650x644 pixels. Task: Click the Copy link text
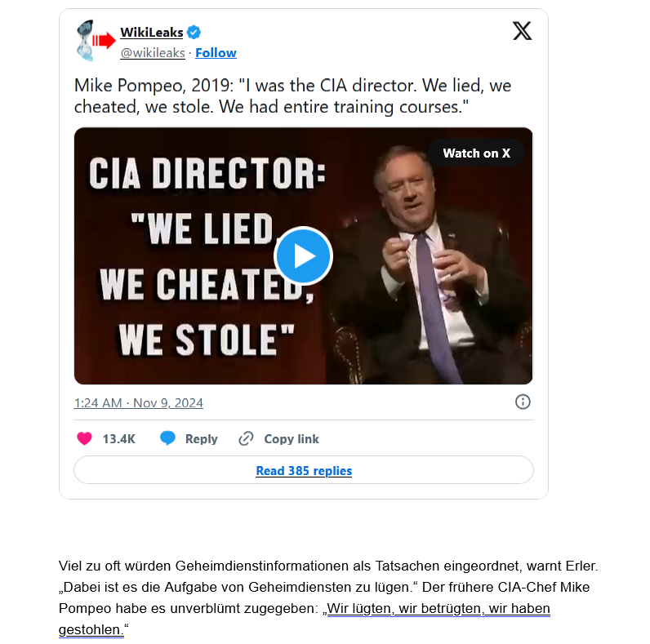click(292, 438)
